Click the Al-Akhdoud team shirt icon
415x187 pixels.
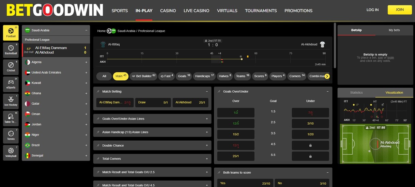322,44
